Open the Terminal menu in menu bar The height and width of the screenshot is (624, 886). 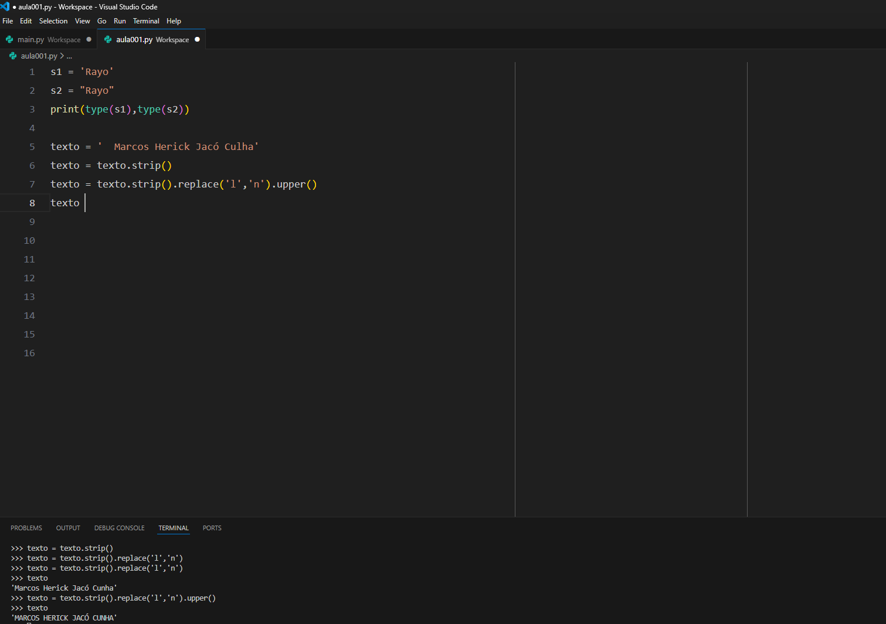(x=146, y=21)
